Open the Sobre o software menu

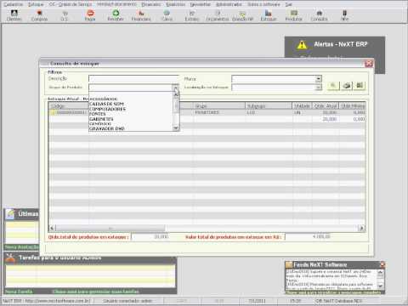click(263, 4)
